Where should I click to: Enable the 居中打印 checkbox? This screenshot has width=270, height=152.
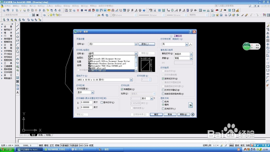[x=102, y=103]
